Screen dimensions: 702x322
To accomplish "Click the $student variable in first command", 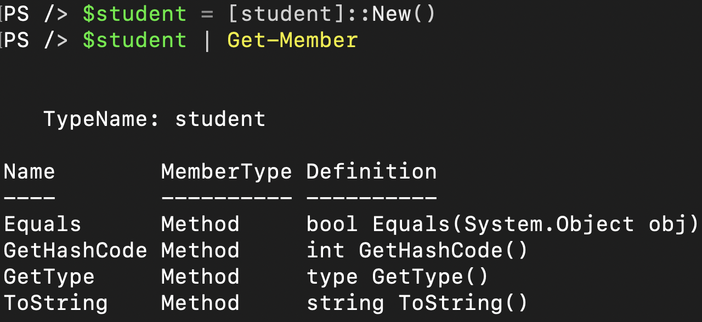I will point(135,14).
